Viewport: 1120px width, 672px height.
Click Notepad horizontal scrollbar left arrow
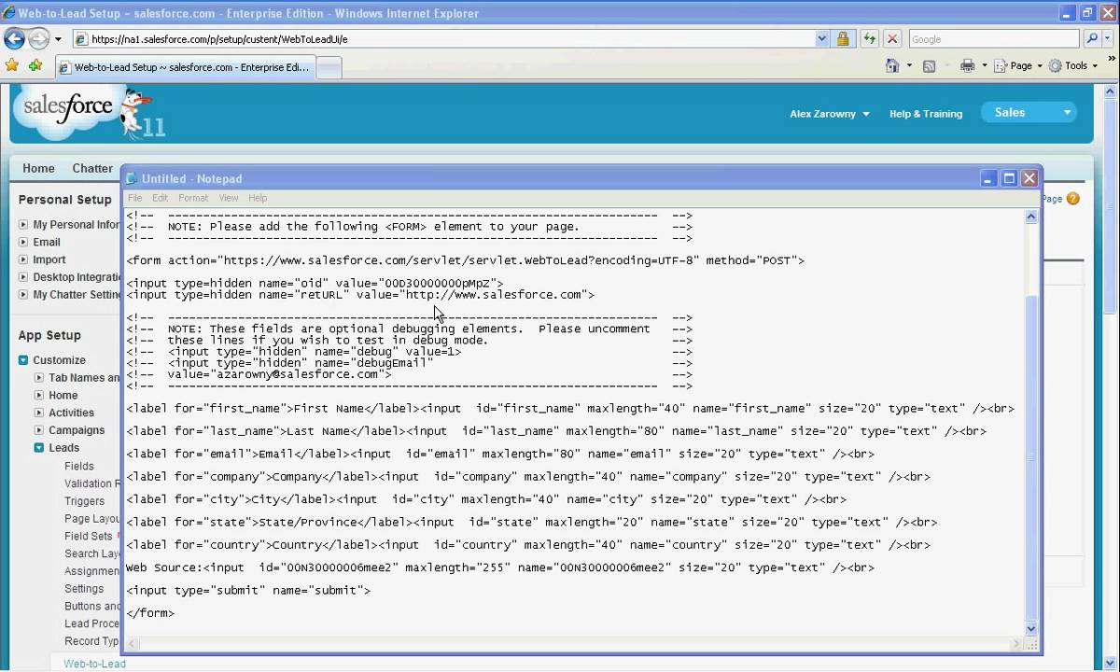[x=133, y=644]
